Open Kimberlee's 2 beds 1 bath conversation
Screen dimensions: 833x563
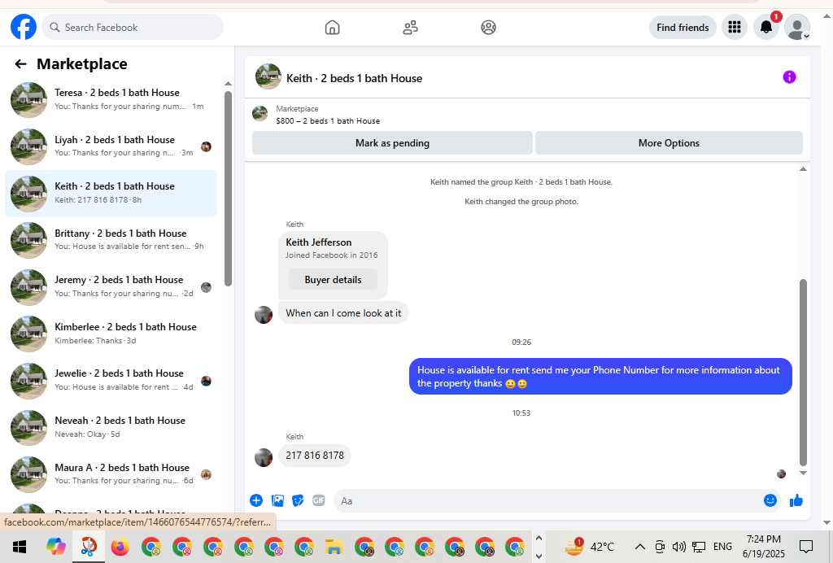point(111,334)
